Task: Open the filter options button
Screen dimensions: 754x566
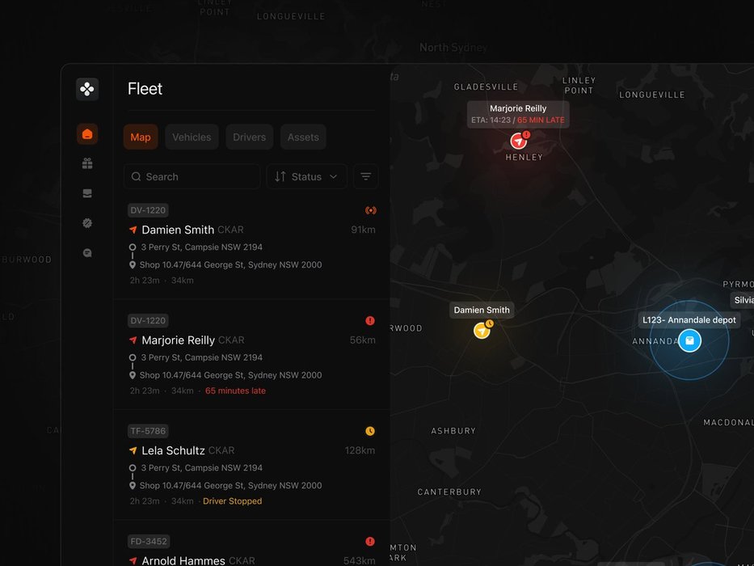Action: [365, 176]
